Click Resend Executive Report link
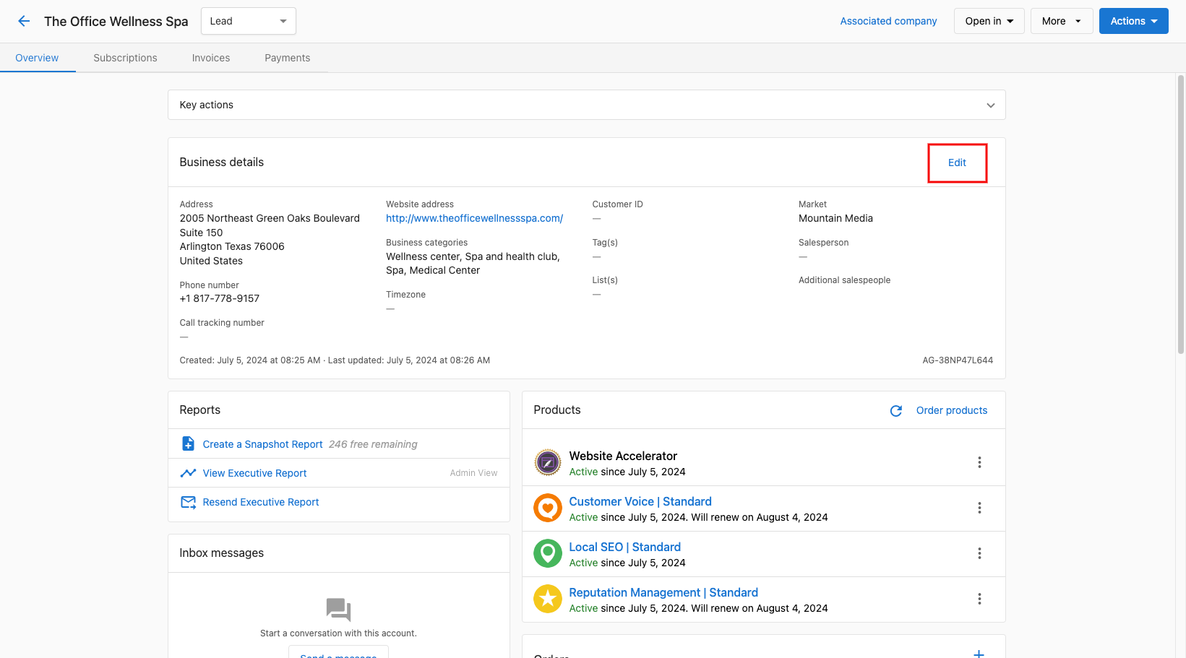The height and width of the screenshot is (658, 1186). (260, 502)
